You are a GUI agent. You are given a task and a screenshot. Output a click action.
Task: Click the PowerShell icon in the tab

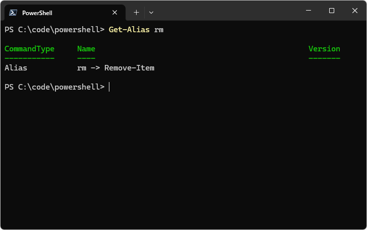coord(14,13)
